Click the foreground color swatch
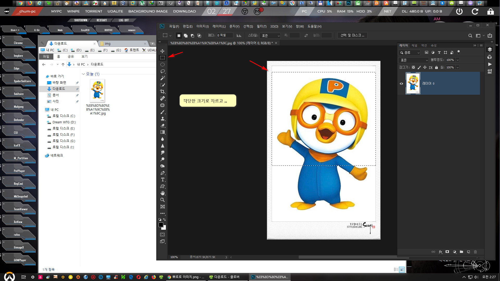This screenshot has width=500, height=281. (161, 225)
